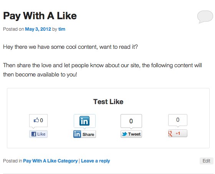Click the Pay With A Like post title
Viewport: 215px width, 174px height.
[40, 16]
